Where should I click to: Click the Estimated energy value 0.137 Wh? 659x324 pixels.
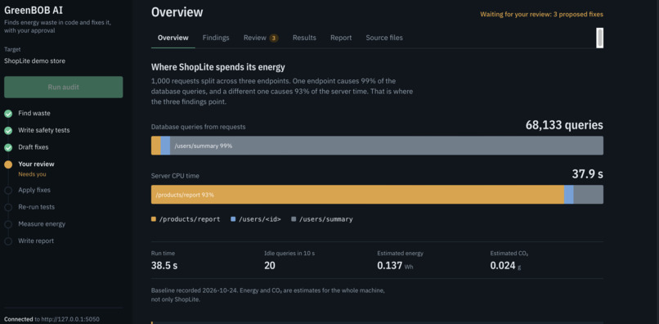point(395,266)
